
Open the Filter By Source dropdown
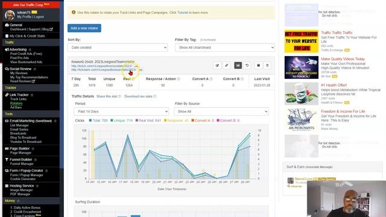(221, 112)
